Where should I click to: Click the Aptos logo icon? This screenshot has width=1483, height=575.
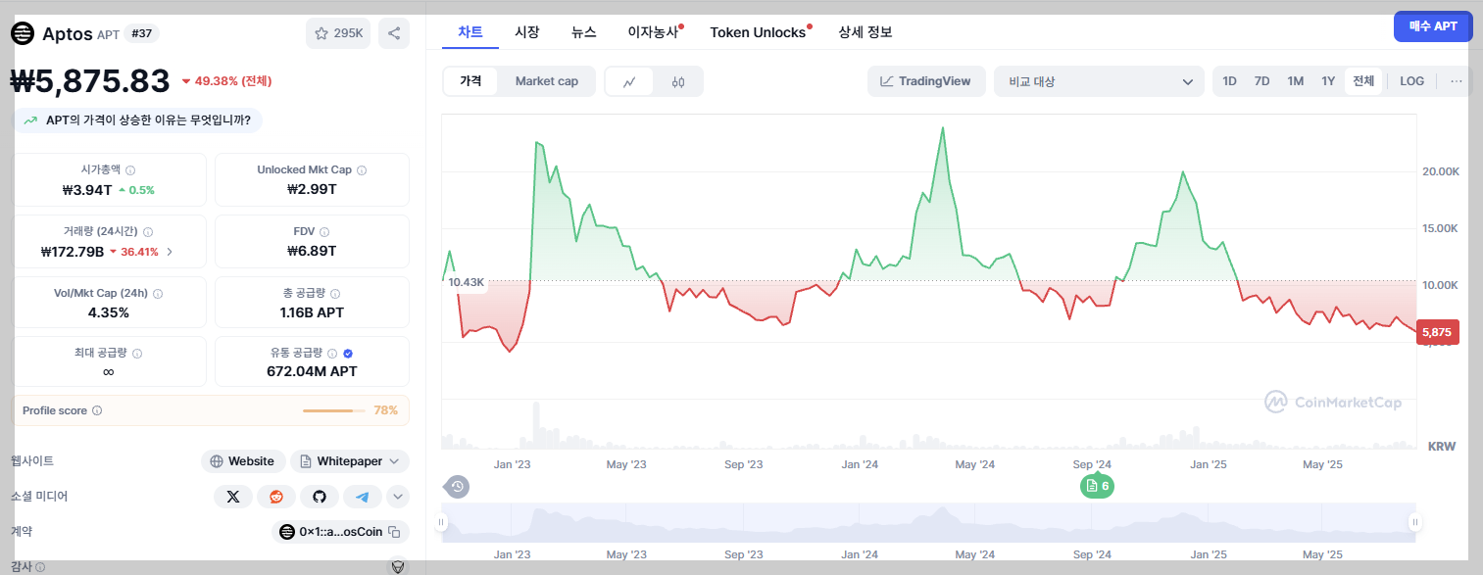pyautogui.click(x=23, y=33)
